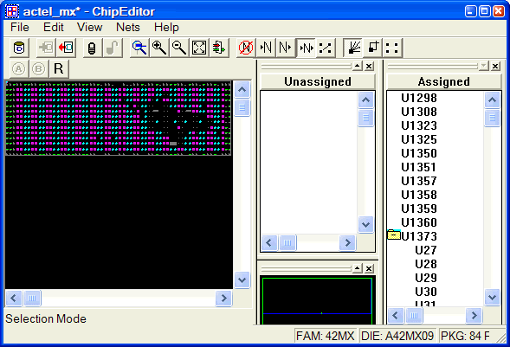Click the zoom region magnifier icon
The width and height of the screenshot is (510, 347).
[x=139, y=48]
